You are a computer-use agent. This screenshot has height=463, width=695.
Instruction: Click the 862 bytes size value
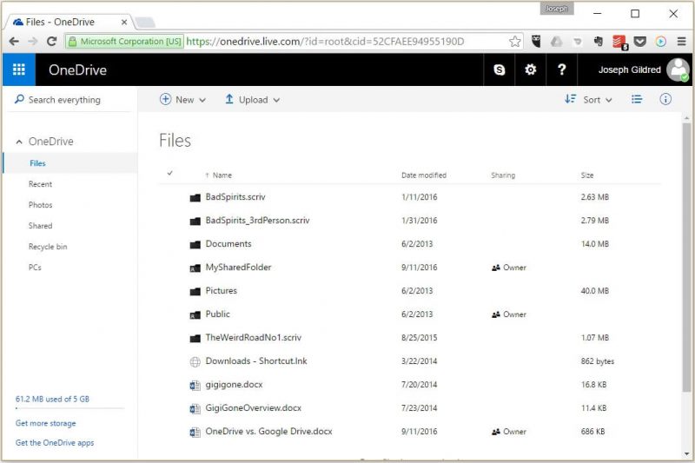(x=598, y=361)
